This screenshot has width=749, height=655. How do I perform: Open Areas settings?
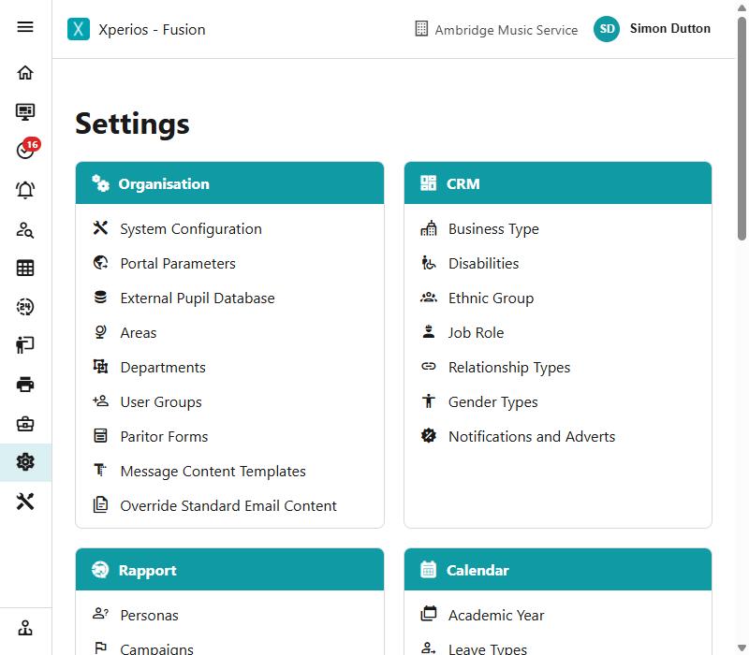coord(138,333)
